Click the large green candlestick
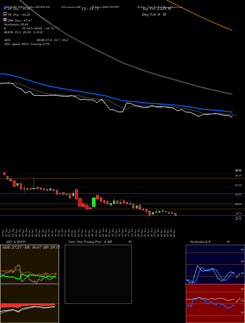 tap(94, 202)
